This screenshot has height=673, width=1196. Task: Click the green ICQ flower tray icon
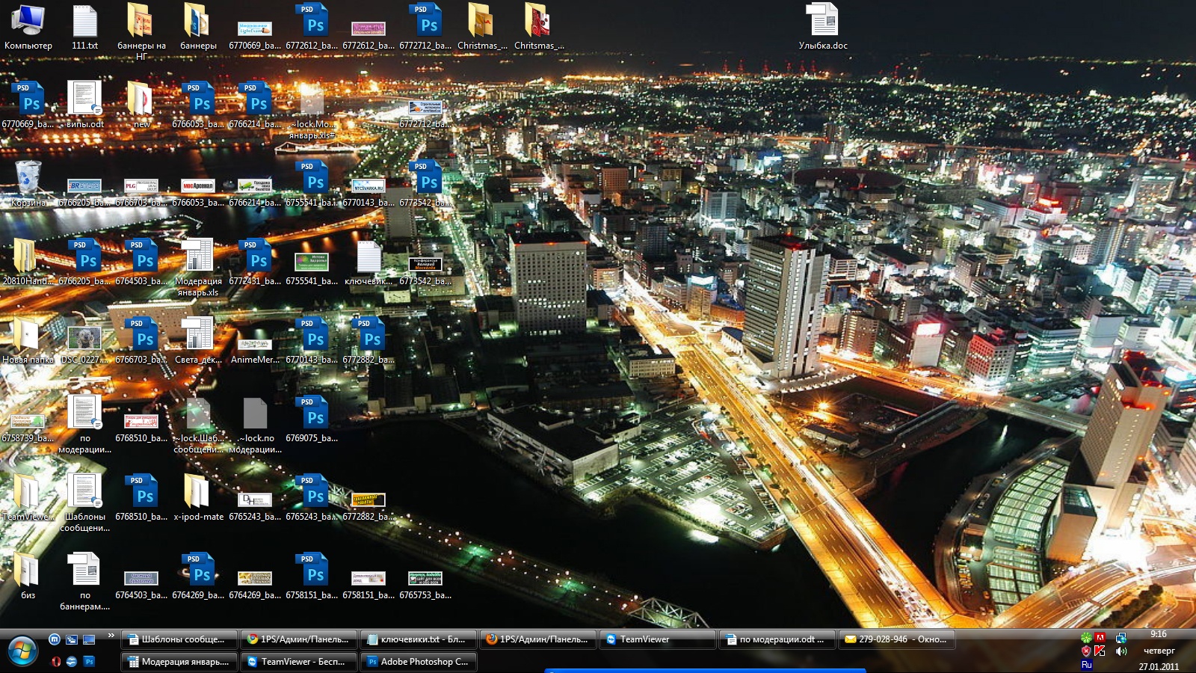click(x=1086, y=638)
